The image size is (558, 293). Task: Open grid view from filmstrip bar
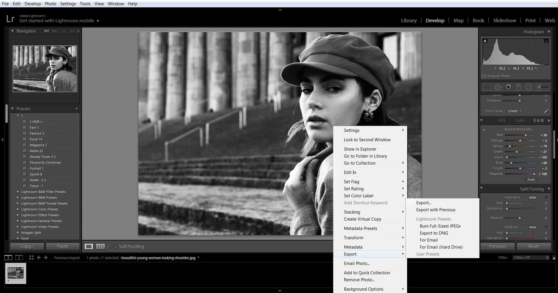31,258
